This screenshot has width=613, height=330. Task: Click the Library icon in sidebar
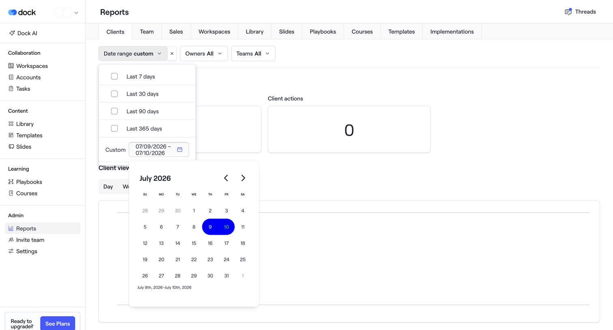(x=11, y=124)
